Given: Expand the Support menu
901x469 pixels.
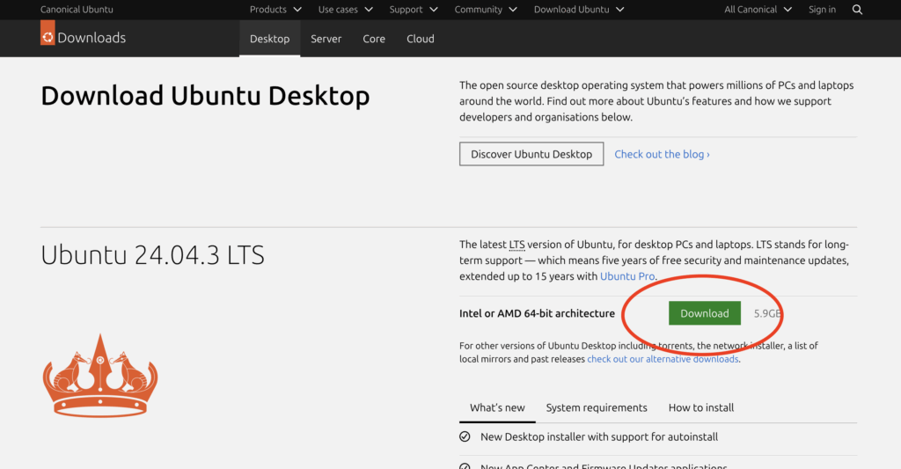Looking at the screenshot, I should 414,10.
